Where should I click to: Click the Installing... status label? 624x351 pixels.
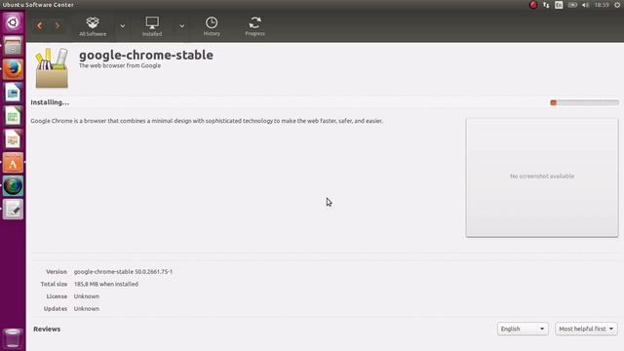tap(50, 102)
